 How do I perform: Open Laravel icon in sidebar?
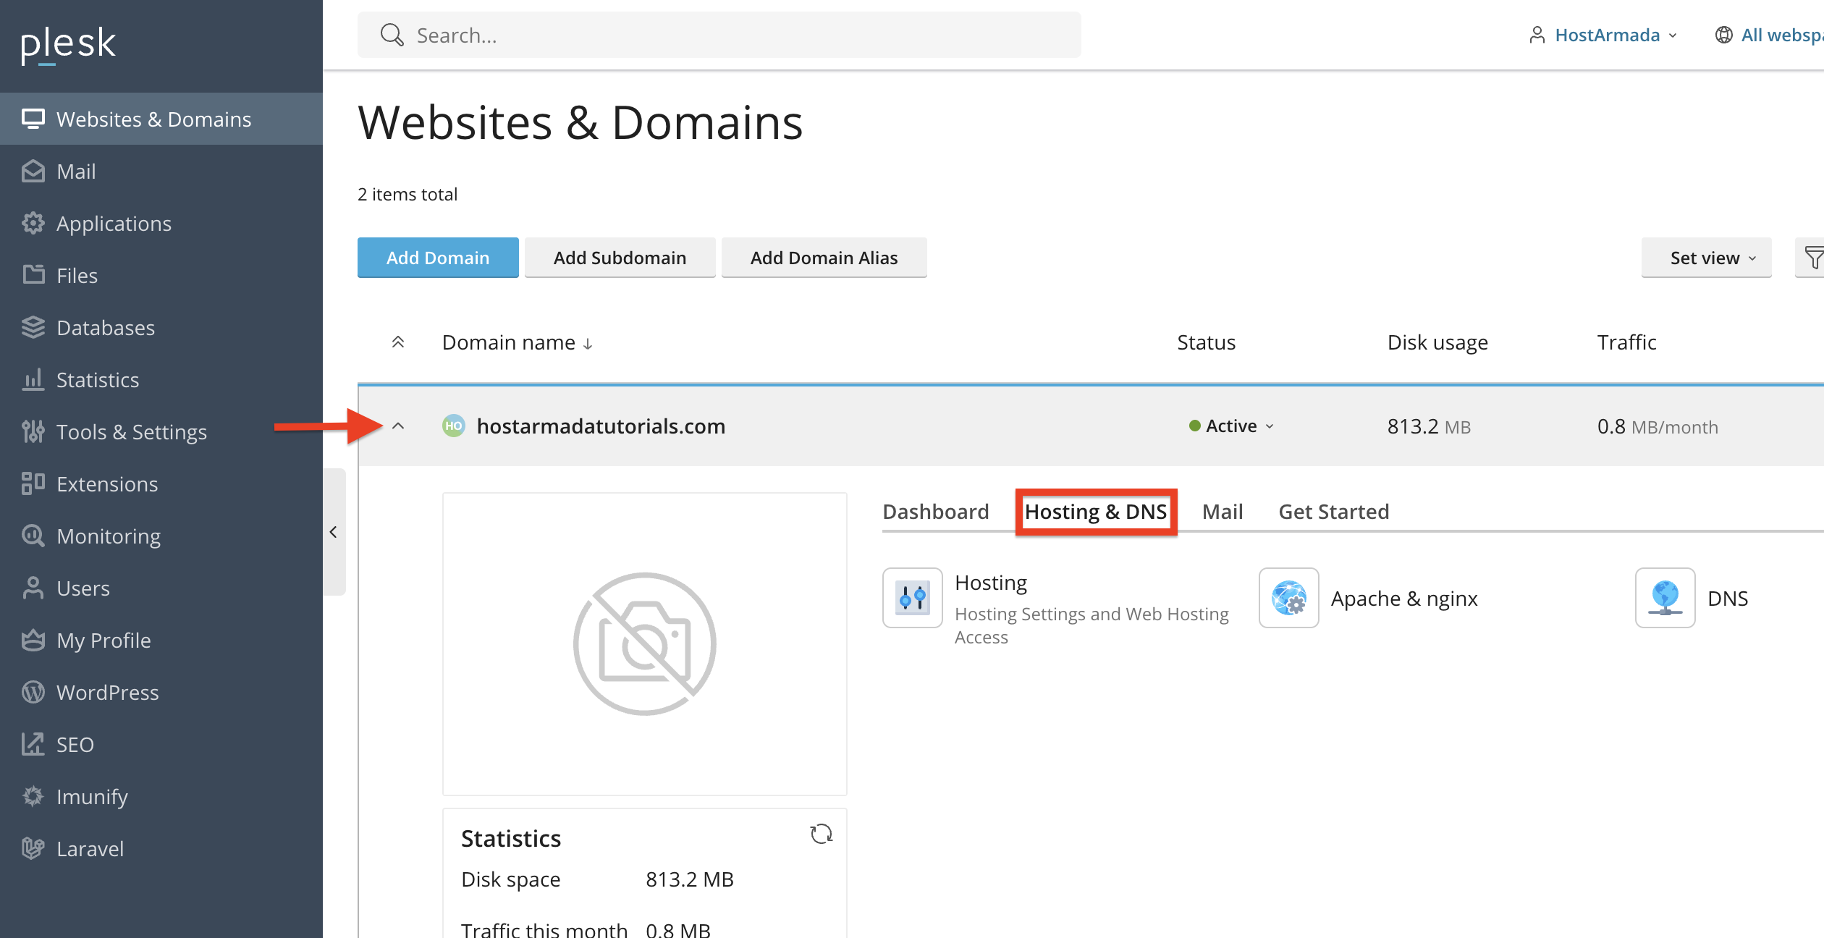[33, 848]
